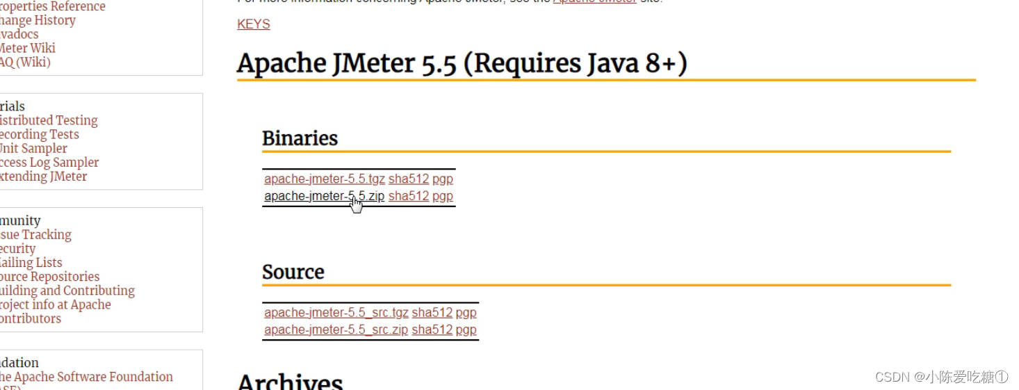Open pgp signature for apache-jmeter-5.5.tgz
This screenshot has height=390, width=1019.
coord(443,179)
